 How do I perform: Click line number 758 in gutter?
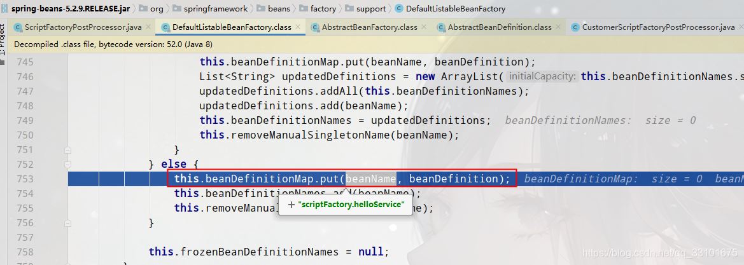pyautogui.click(x=24, y=252)
